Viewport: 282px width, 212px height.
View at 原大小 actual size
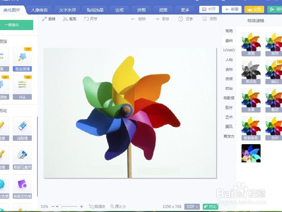point(118,206)
